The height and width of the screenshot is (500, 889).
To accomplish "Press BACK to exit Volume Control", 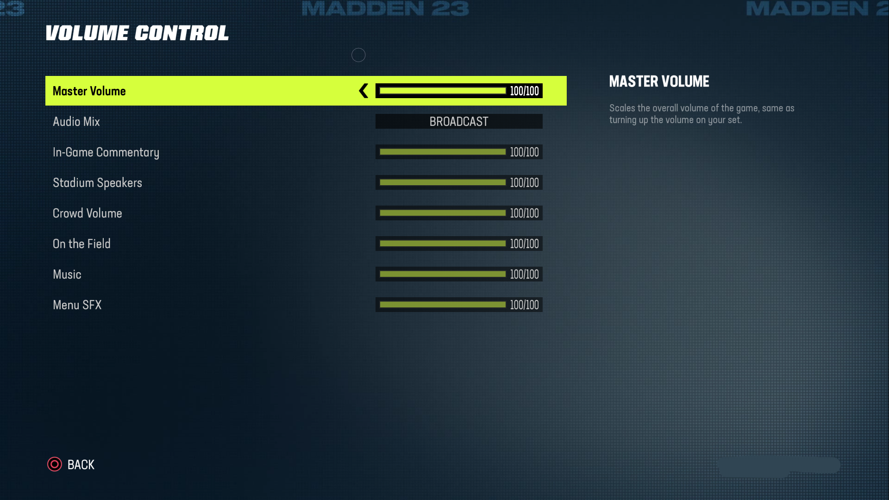I will click(x=70, y=465).
